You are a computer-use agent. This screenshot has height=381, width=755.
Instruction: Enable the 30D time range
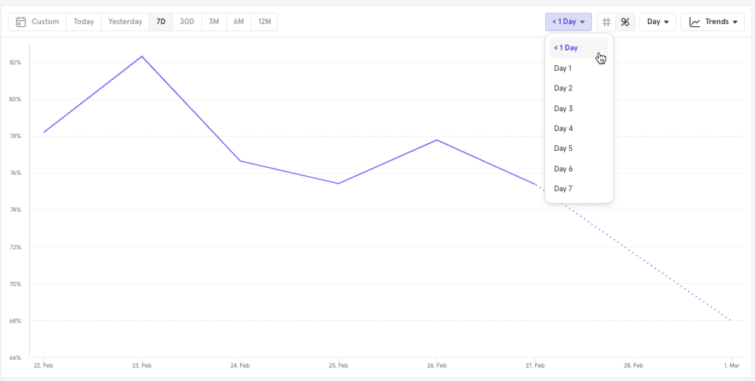pyautogui.click(x=186, y=22)
